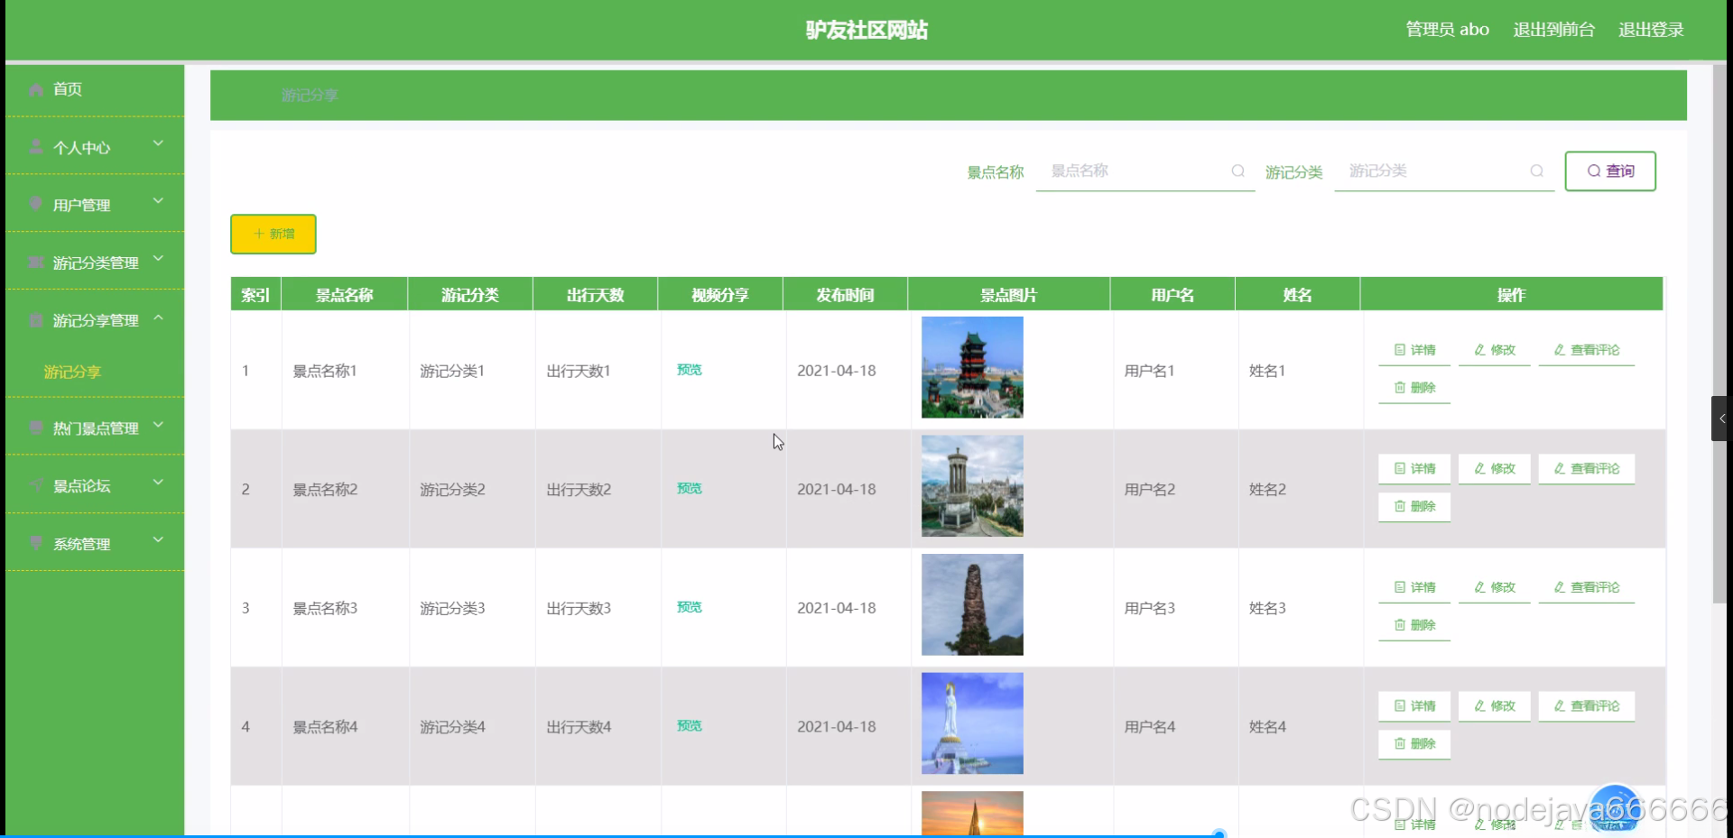
Task: Click 预览 in row 景点名称4
Action: click(690, 725)
